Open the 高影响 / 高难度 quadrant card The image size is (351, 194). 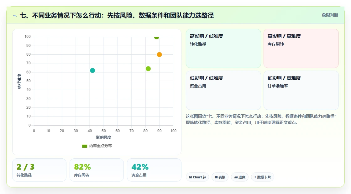click(301, 48)
